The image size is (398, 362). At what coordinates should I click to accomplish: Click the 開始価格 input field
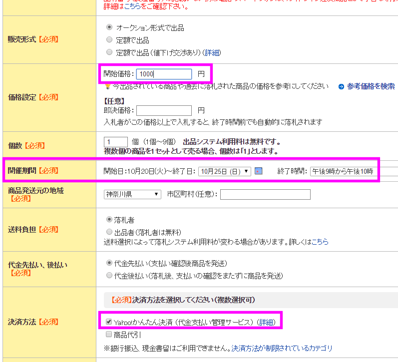[x=163, y=74]
